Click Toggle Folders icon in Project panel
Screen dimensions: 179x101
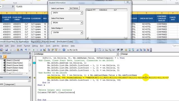tap(5, 56)
